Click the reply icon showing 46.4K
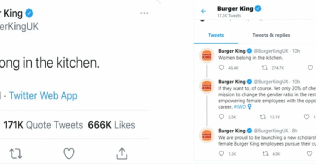Screen dimensions: 316x165 pos(221,68)
